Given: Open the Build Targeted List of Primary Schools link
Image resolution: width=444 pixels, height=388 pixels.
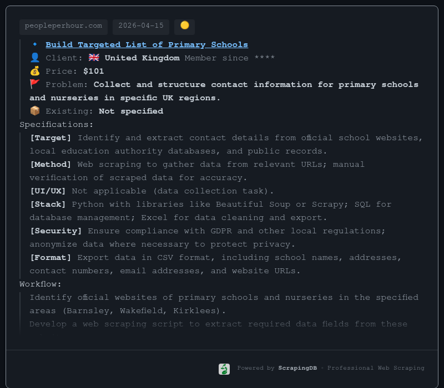Looking at the screenshot, I should pos(147,44).
